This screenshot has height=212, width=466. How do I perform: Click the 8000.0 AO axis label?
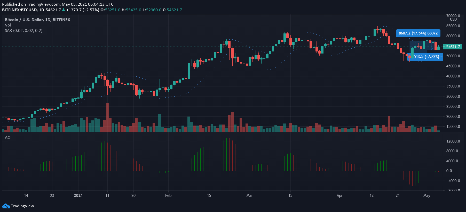click(x=452, y=151)
